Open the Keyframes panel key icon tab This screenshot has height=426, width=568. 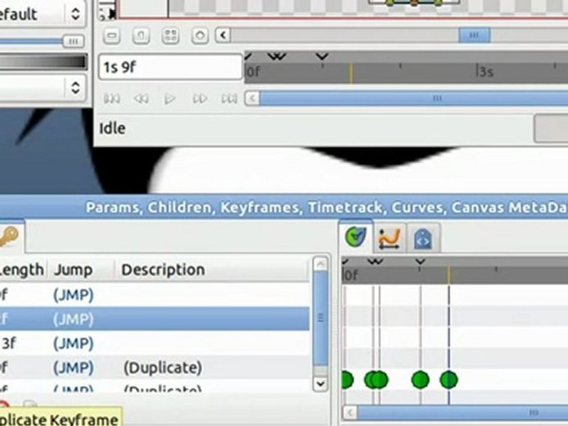(x=9, y=237)
